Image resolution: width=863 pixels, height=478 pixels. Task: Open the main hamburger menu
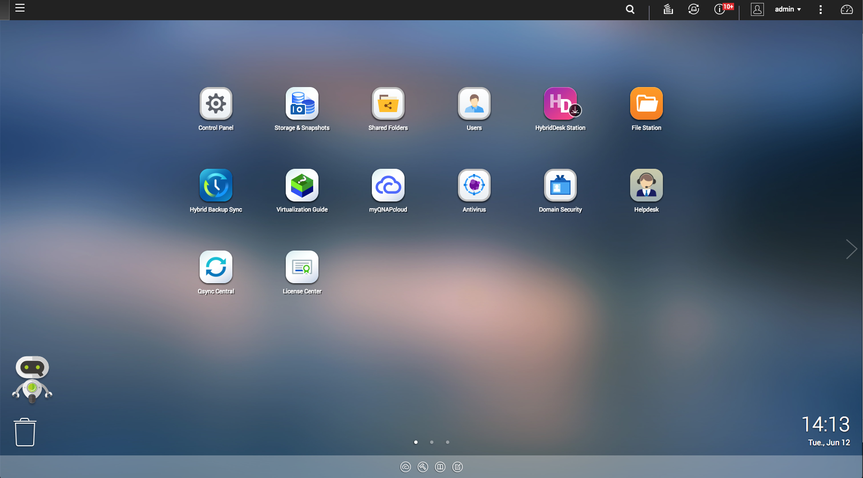[x=20, y=8]
